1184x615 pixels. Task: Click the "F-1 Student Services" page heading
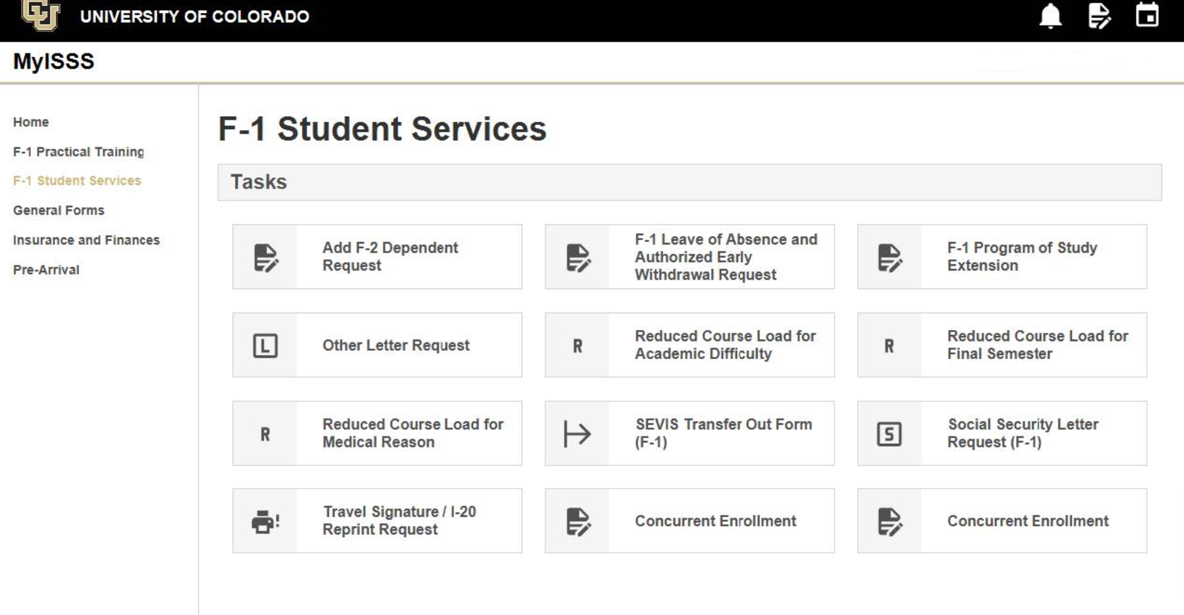pyautogui.click(x=382, y=128)
